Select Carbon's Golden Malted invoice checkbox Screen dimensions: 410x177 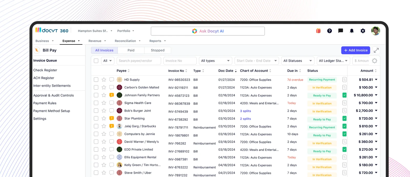point(96,87)
